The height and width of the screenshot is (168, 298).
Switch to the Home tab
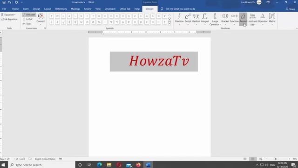[15, 9]
